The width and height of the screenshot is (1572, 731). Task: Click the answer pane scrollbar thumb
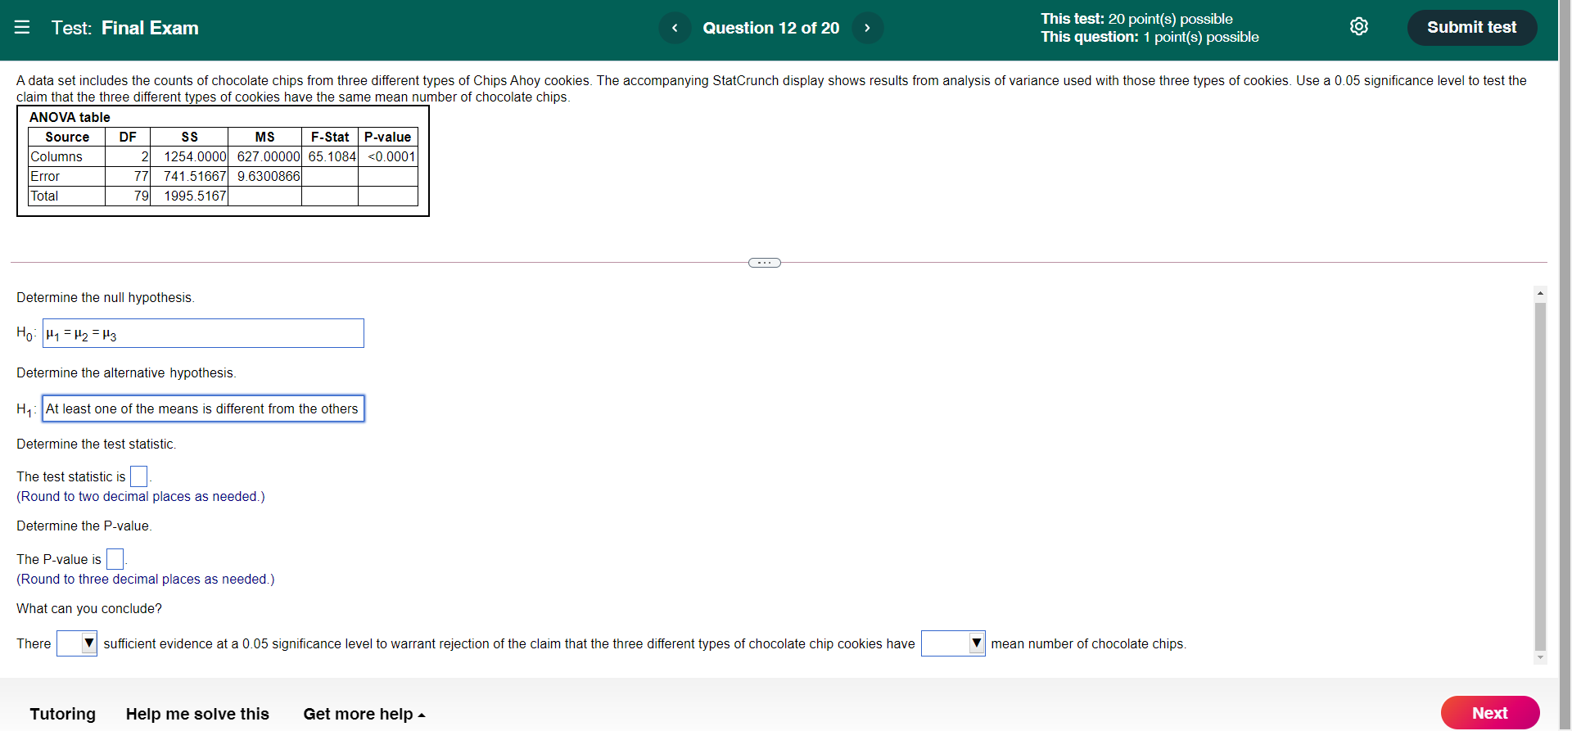click(x=1540, y=476)
